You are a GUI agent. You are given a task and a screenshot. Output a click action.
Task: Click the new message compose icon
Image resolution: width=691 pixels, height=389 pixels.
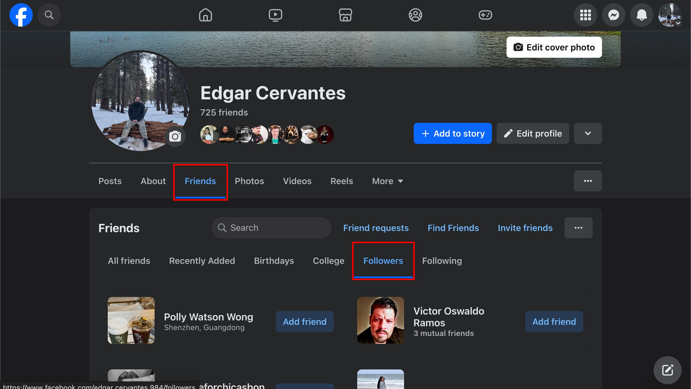[x=667, y=370]
